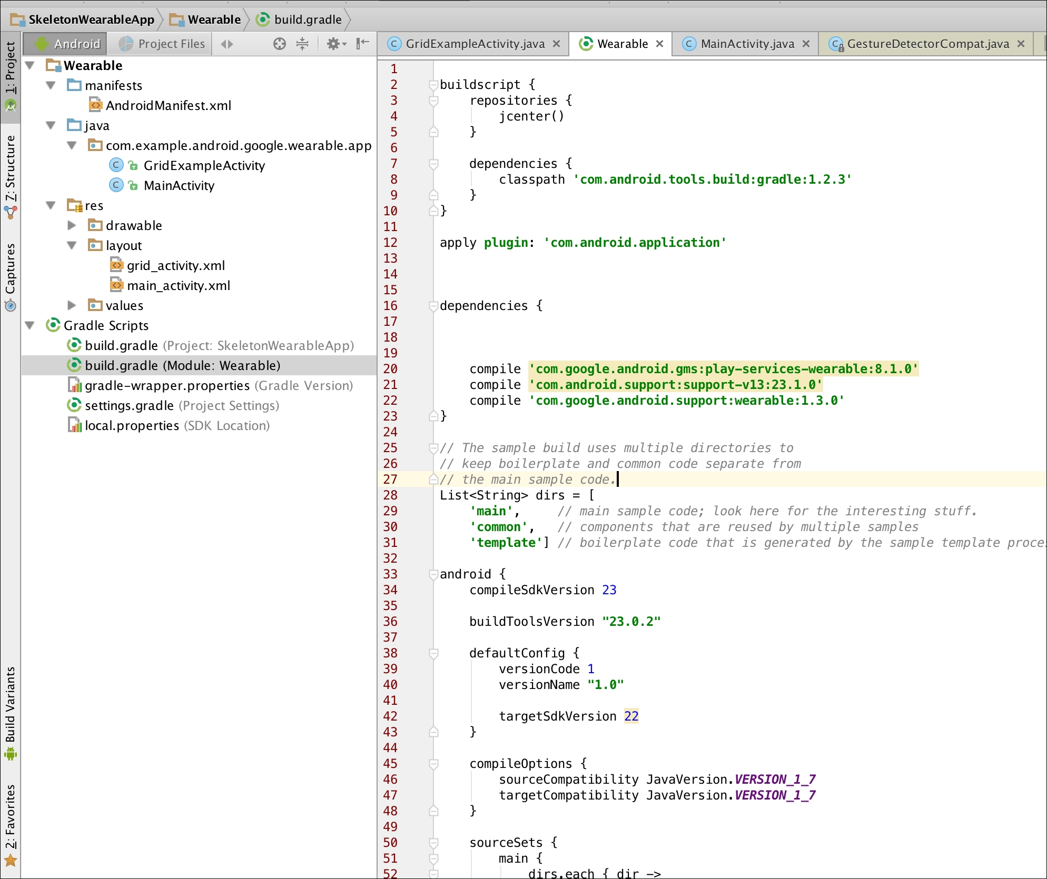Close the Wearable editor tab
Screen dimensions: 1047x879
(659, 44)
